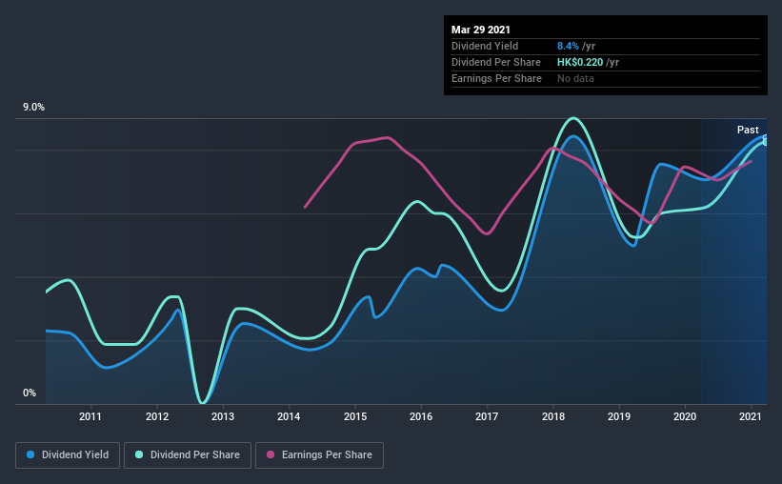Image resolution: width=782 pixels, height=484 pixels.
Task: Click the teal Dividend Per Share legend dot
Action: [x=139, y=454]
